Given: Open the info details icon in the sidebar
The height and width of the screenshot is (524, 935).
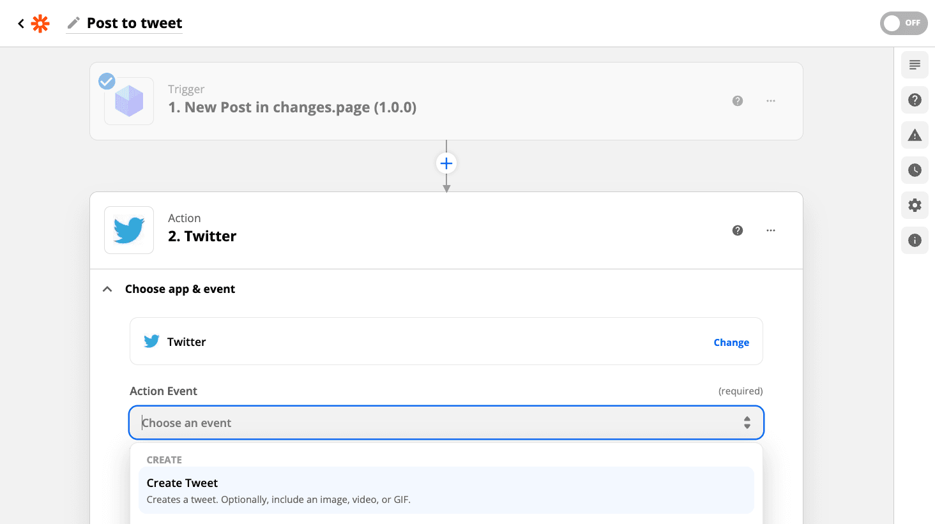Looking at the screenshot, I should (915, 241).
